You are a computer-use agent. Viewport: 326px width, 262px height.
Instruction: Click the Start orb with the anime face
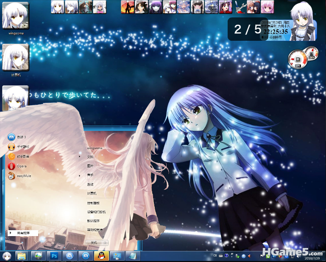7,256
